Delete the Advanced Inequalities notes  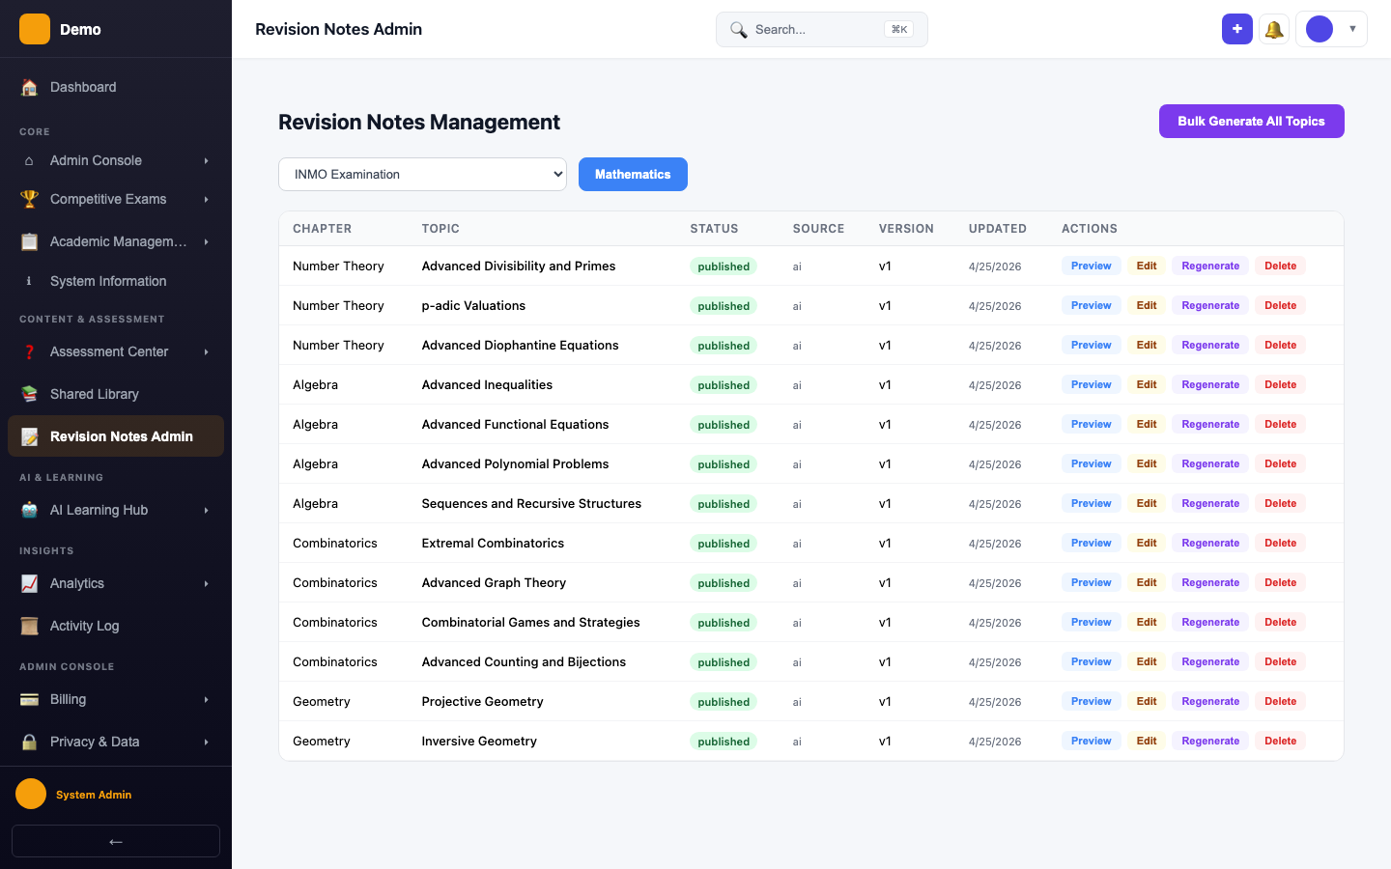point(1280,384)
